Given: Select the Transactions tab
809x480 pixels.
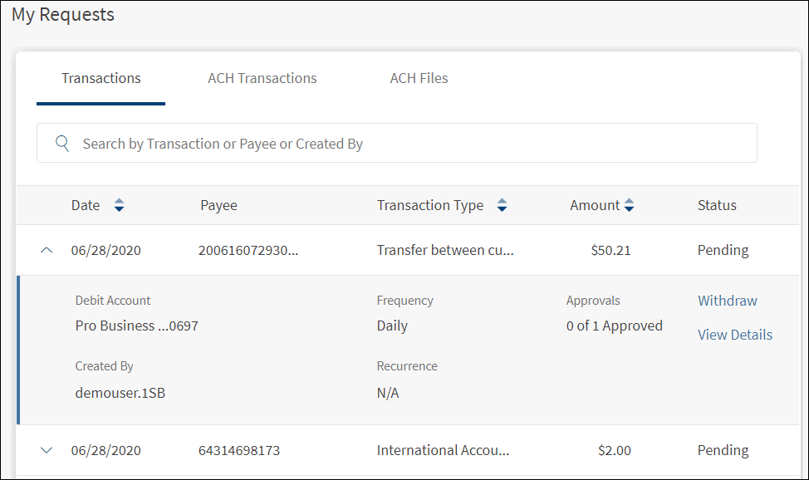Looking at the screenshot, I should [101, 78].
